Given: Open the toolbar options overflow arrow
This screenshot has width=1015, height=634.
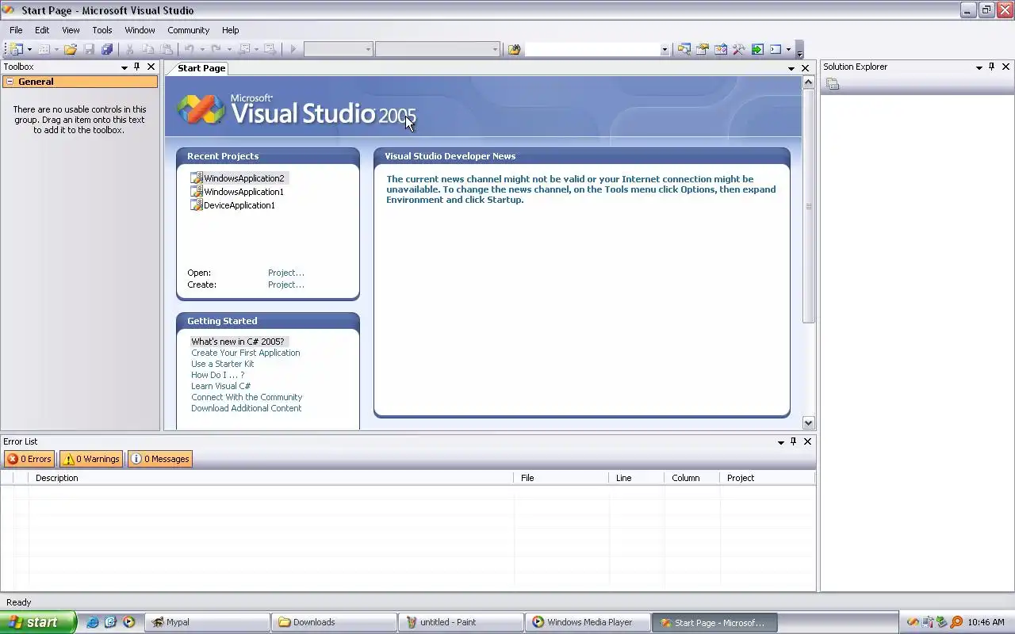Looking at the screenshot, I should (x=799, y=50).
